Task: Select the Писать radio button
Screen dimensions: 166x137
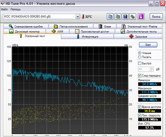Action: pos(140,57)
